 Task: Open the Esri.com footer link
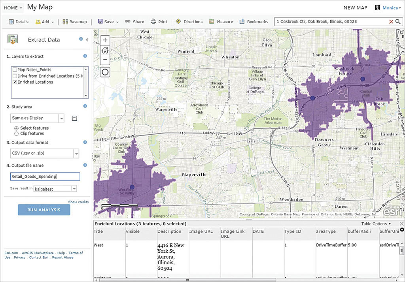tap(11, 253)
